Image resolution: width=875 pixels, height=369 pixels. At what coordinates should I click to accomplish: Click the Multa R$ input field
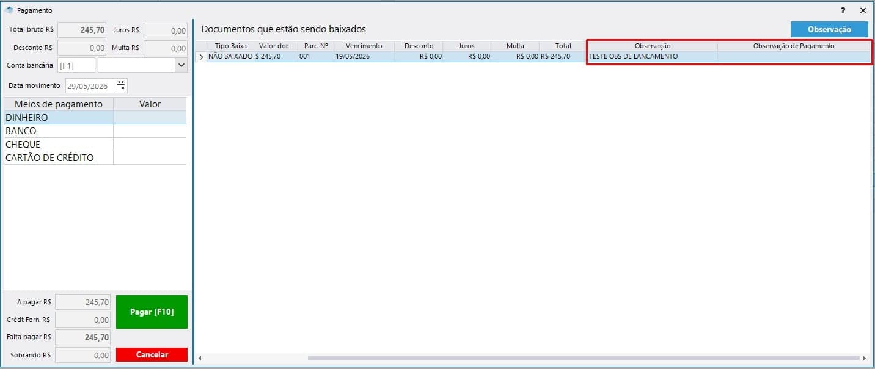[x=166, y=48]
